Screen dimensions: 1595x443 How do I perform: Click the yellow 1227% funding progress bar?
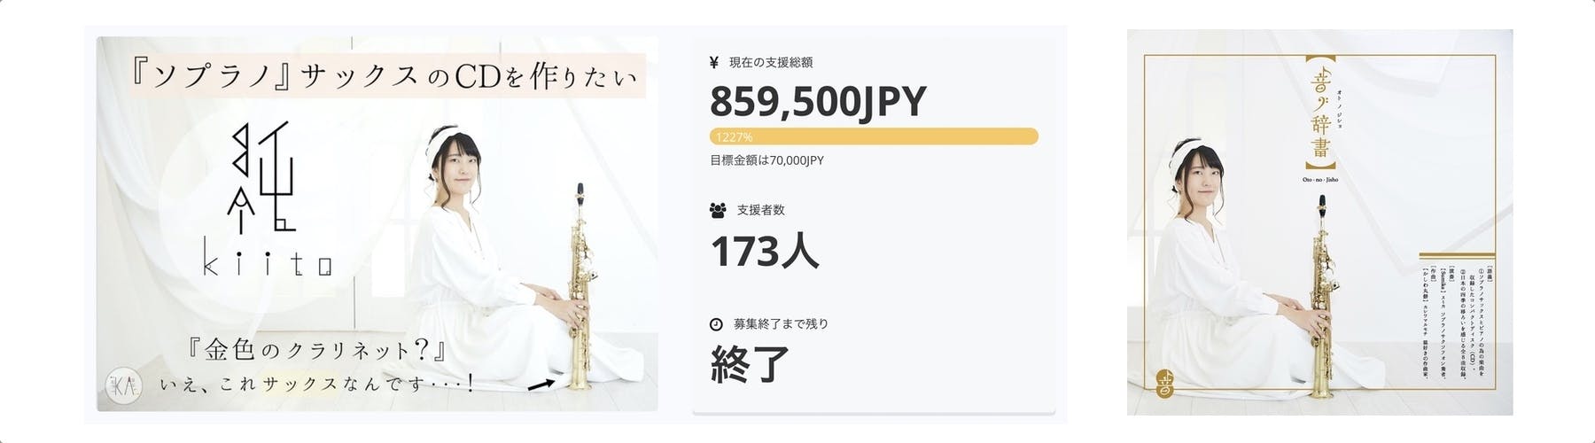click(x=874, y=136)
